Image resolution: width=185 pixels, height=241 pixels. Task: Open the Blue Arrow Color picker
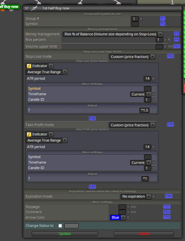click(x=118, y=217)
